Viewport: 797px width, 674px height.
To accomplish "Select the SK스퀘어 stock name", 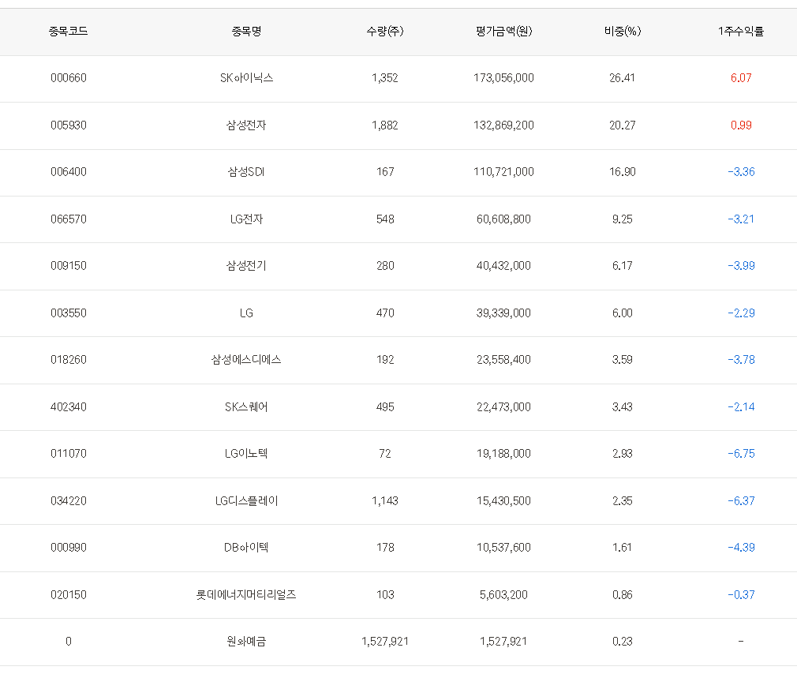I will click(x=246, y=407).
